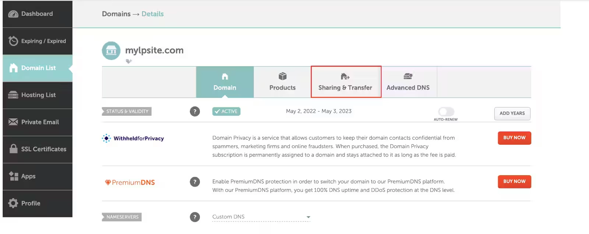The image size is (589, 234).
Task: Open the Advanced DNS tab
Action: [x=408, y=82]
